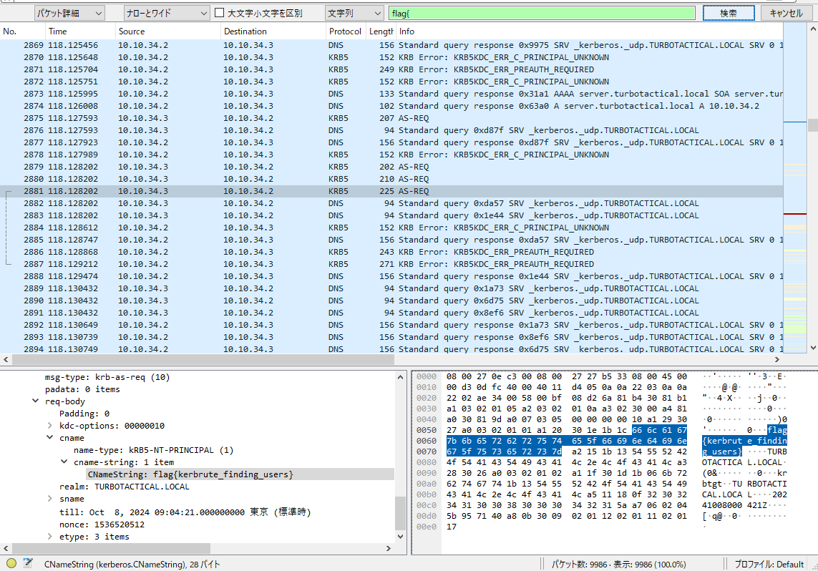Select msg-type krb-as-req row

coord(107,377)
